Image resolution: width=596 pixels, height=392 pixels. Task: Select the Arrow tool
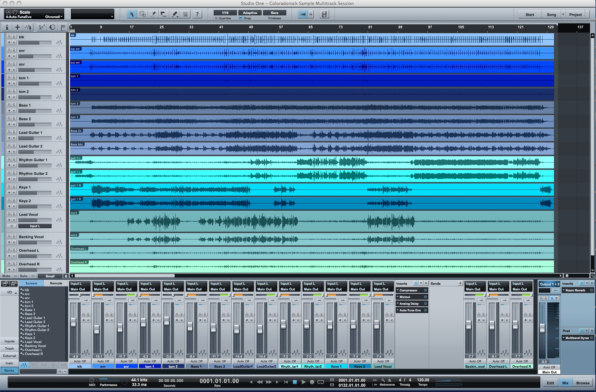point(132,14)
